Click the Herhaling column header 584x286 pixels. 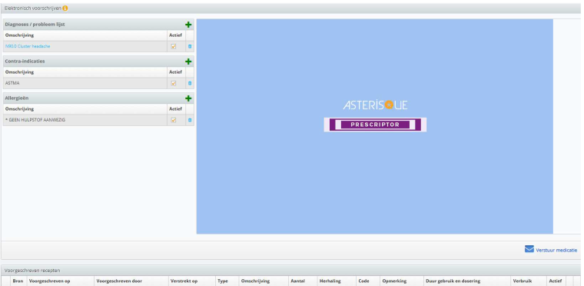point(330,281)
